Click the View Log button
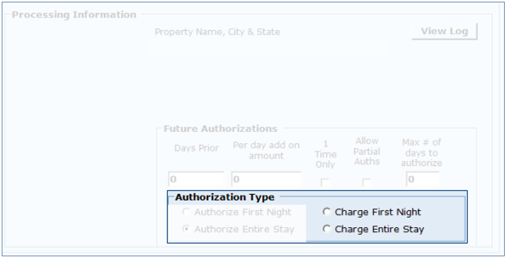506x258 pixels. click(444, 31)
